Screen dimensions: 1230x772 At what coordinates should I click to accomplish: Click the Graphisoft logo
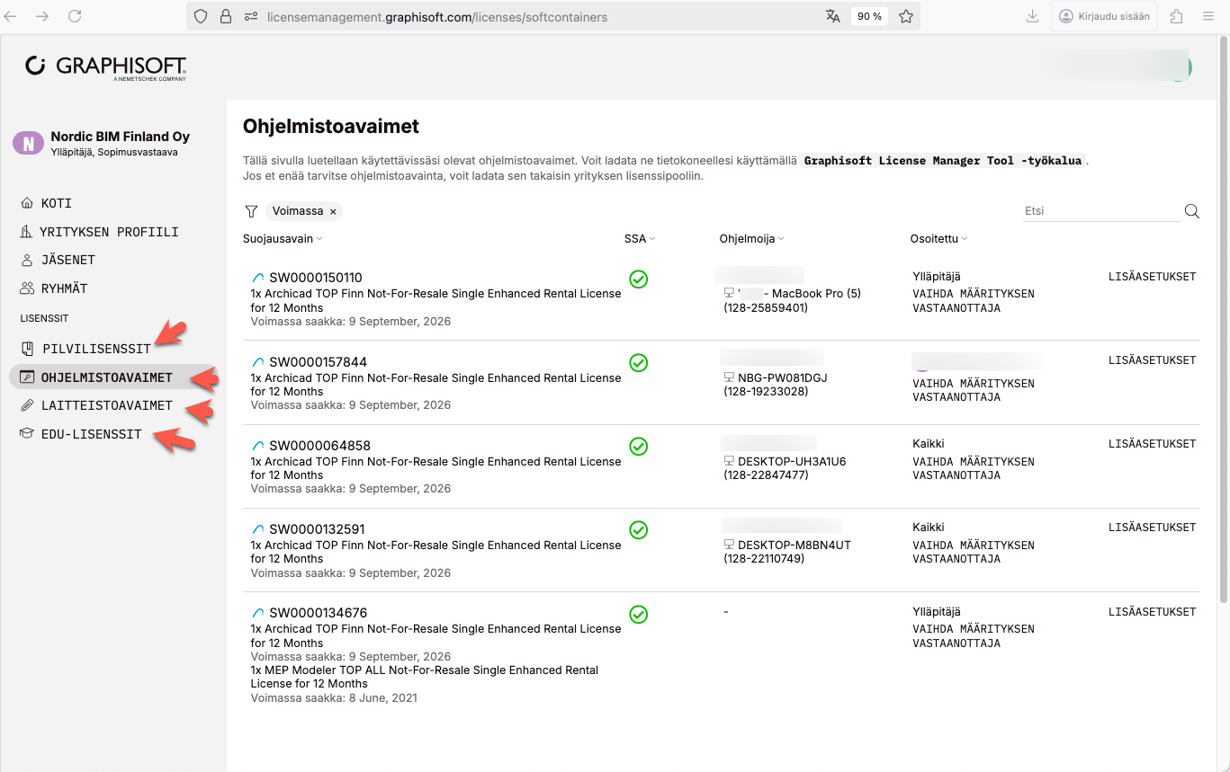click(x=106, y=67)
